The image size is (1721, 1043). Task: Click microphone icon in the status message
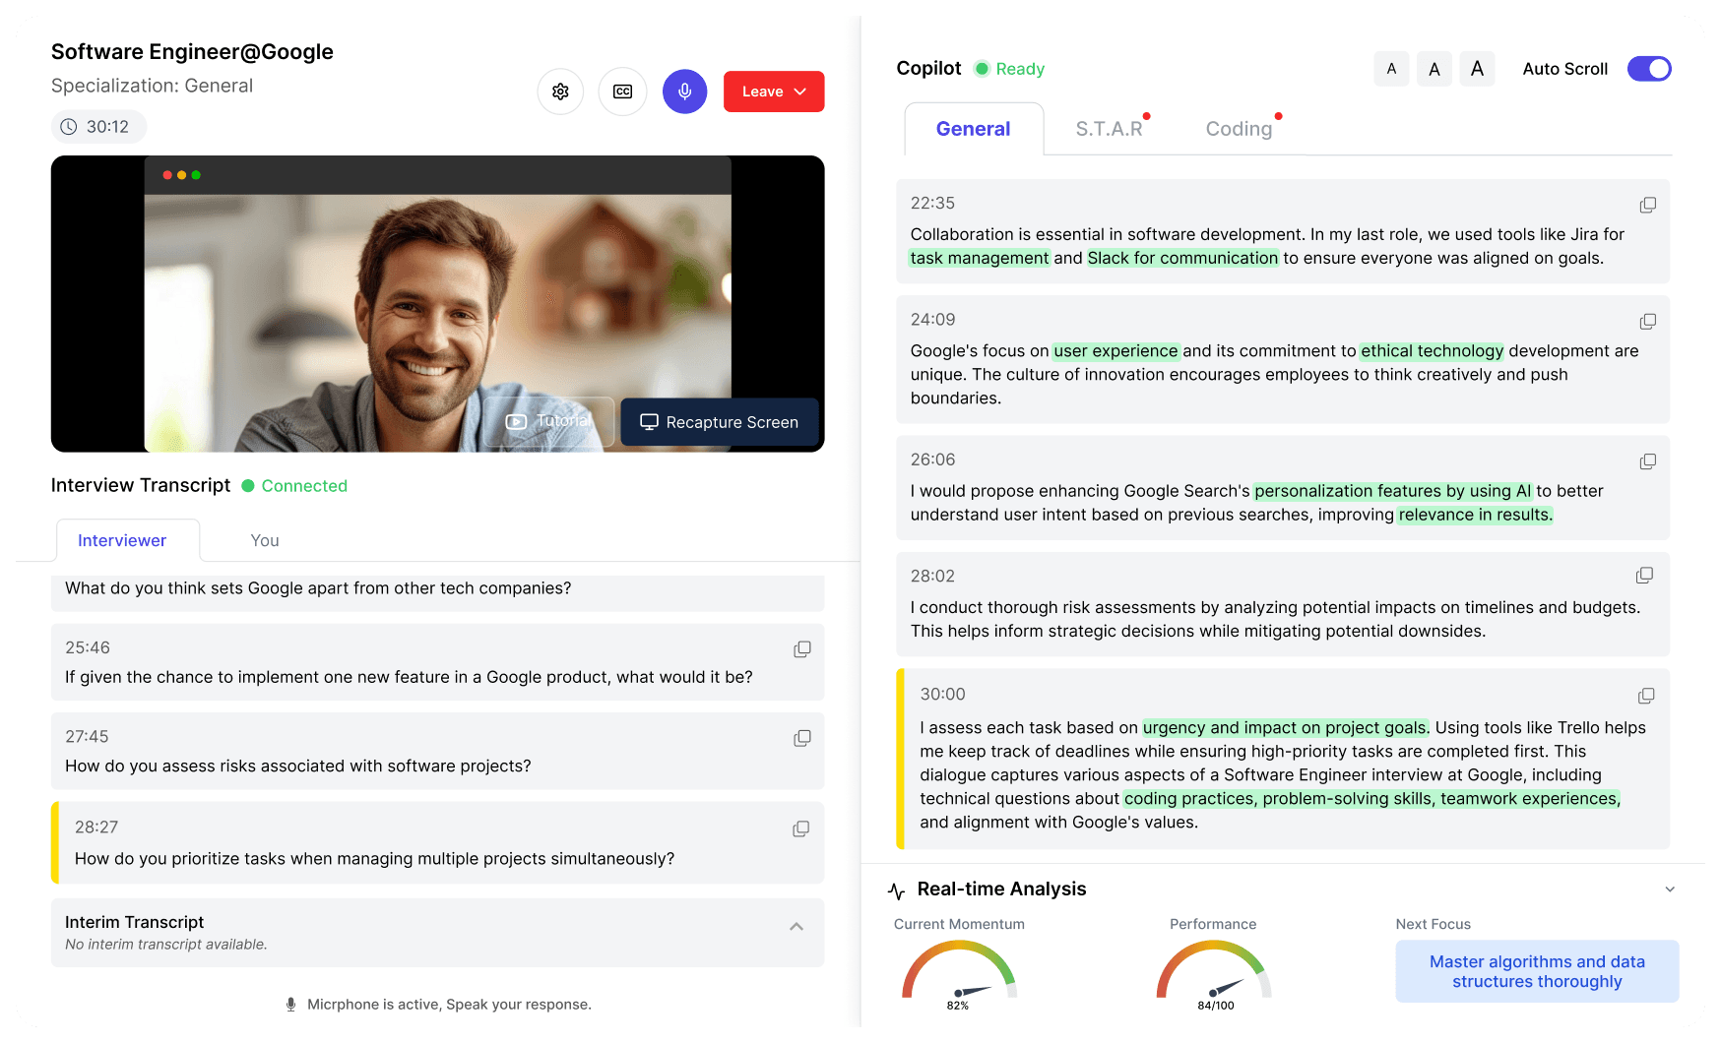pyautogui.click(x=290, y=1005)
